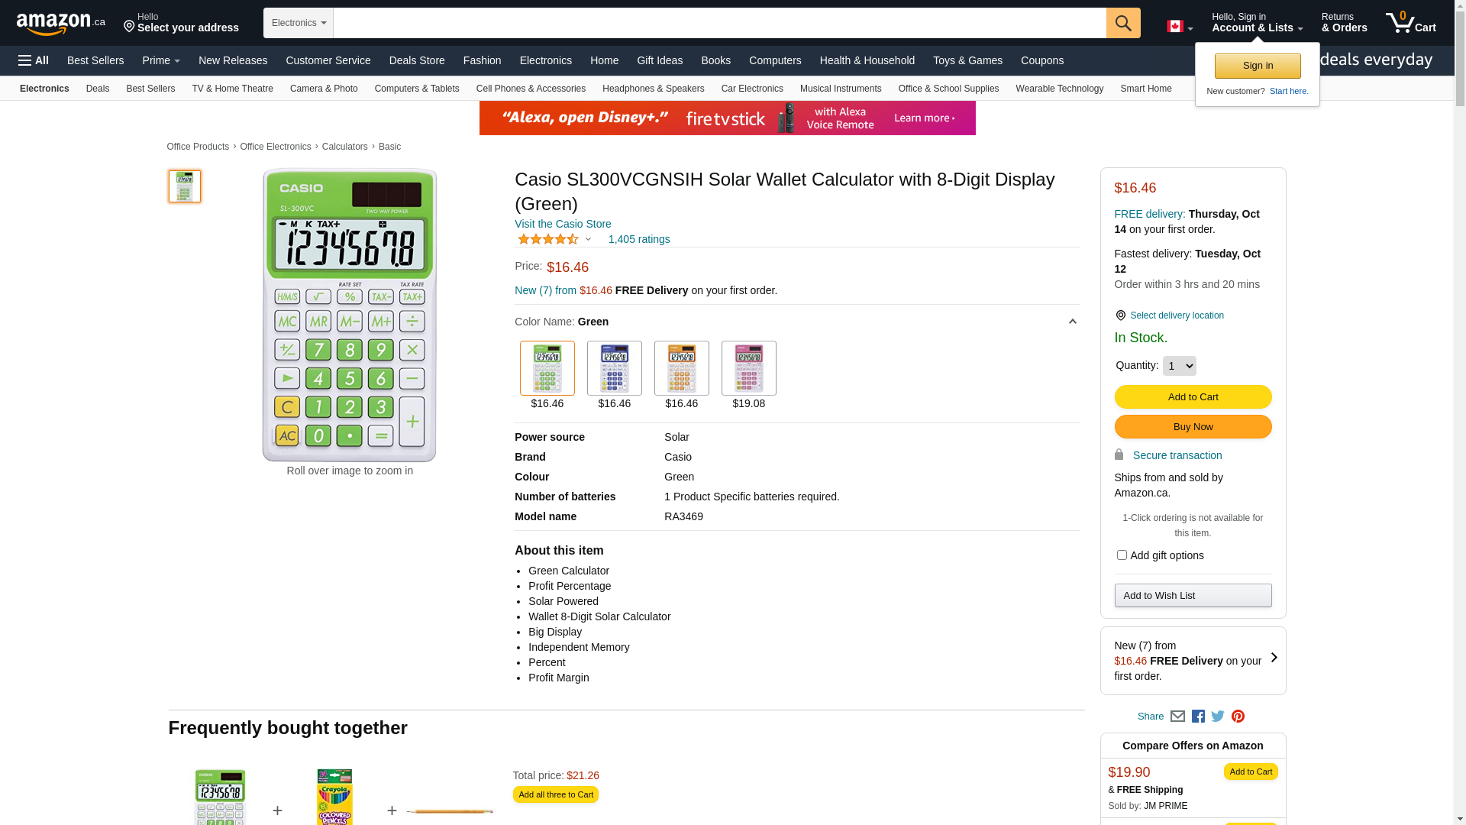This screenshot has height=825, width=1466.
Task: Pick the pink calculator color swatch
Action: (x=749, y=368)
